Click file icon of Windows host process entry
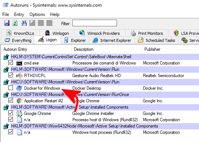The height and width of the screenshot is (142, 199). 19,132
